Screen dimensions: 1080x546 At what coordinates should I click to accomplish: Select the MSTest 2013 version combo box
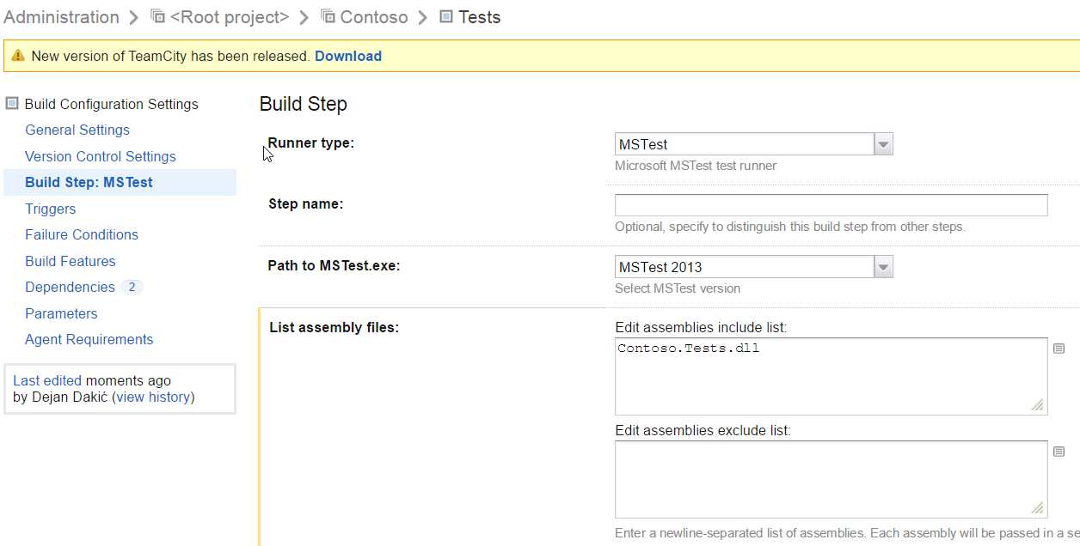[x=754, y=267]
